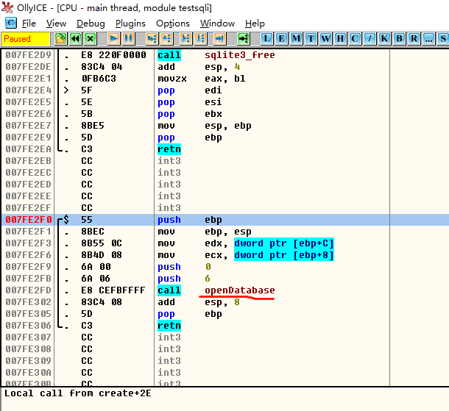Click the Open file toolbar icon
This screenshot has width=449, height=411.
(x=61, y=38)
